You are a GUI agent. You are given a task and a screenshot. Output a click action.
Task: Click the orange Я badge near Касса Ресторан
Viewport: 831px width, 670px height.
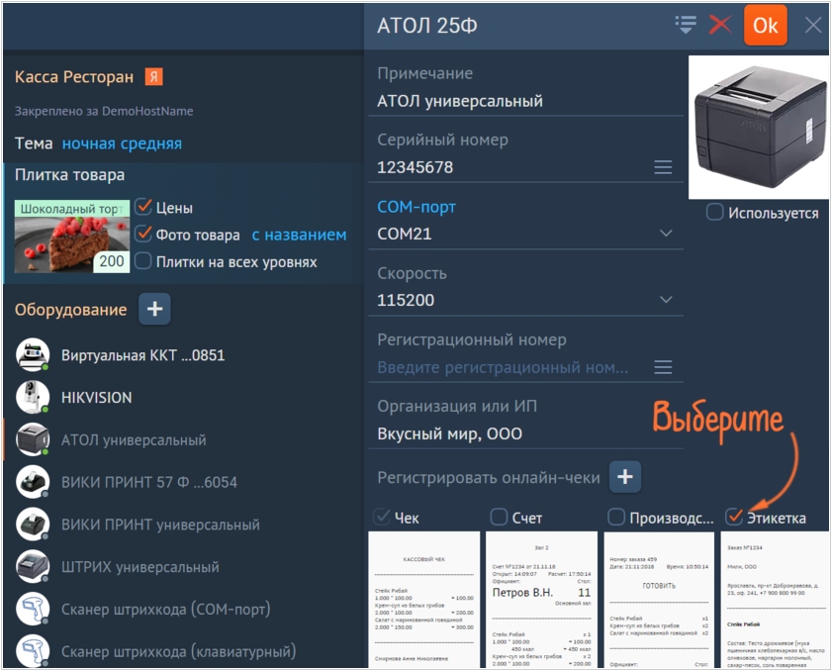(153, 77)
